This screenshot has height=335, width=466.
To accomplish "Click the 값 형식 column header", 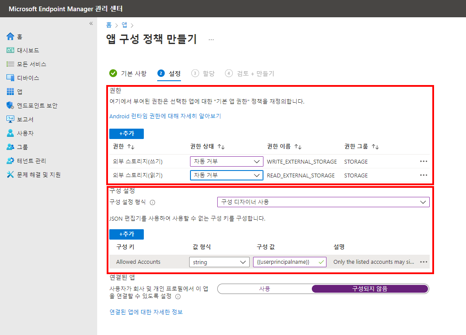I will tap(202, 247).
